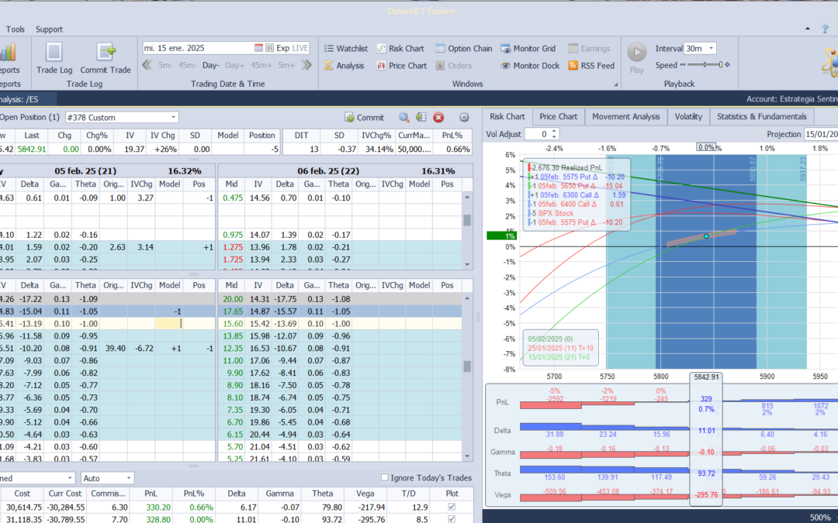The width and height of the screenshot is (838, 523).
Task: Click the Commit button above position table
Action: [x=364, y=118]
